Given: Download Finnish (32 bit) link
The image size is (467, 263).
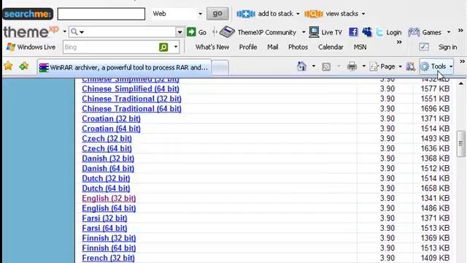Looking at the screenshot, I should 109,238.
